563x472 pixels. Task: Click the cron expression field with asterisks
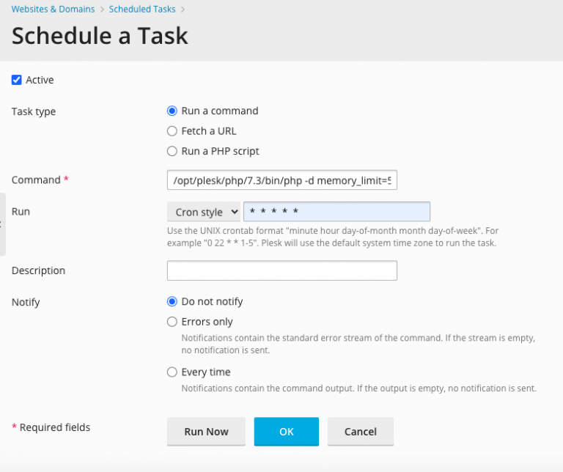tap(336, 212)
